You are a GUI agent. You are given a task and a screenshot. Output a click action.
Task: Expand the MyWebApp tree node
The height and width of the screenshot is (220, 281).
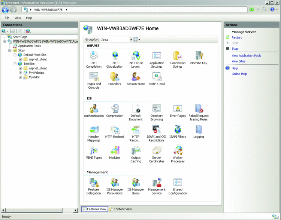[x=21, y=73]
